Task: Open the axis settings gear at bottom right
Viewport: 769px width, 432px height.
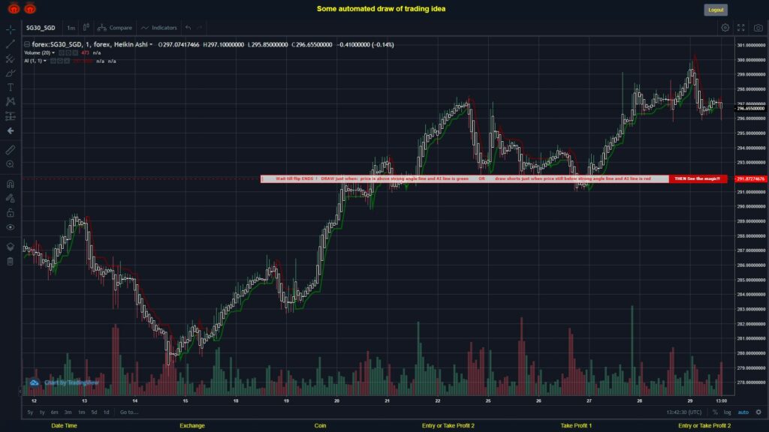Action: pyautogui.click(x=758, y=412)
